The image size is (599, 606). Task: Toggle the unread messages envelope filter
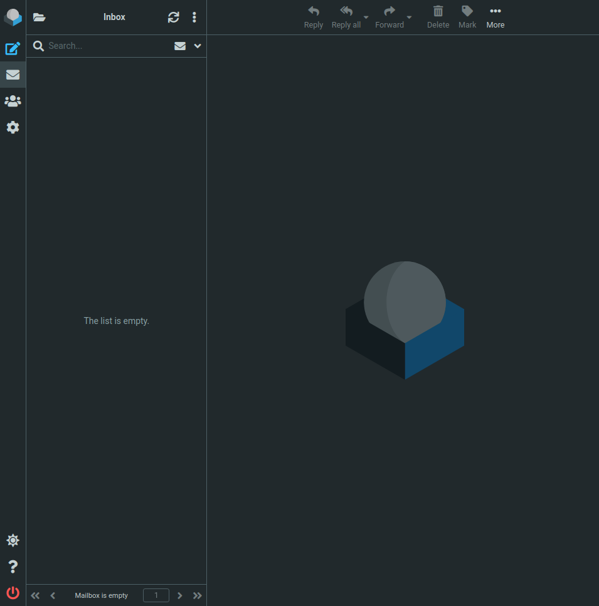pos(180,46)
